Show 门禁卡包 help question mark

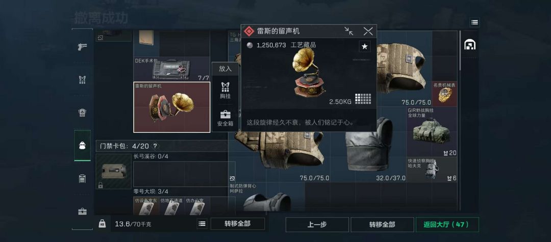[155, 146]
